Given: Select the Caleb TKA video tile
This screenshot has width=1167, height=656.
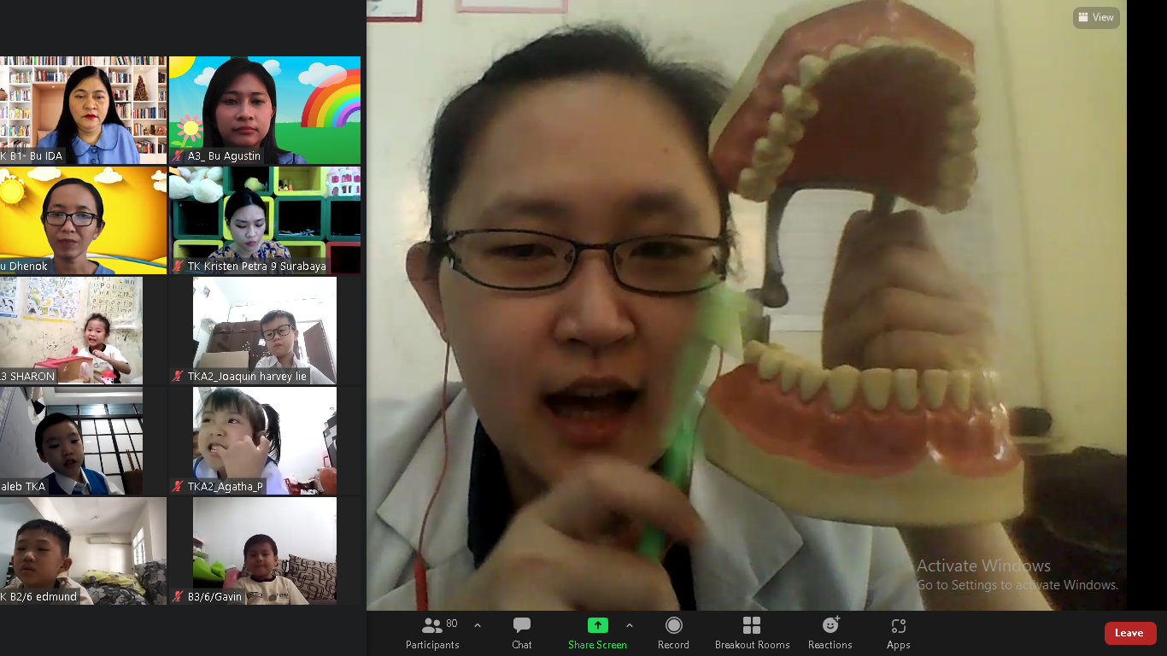Looking at the screenshot, I should tap(71, 441).
